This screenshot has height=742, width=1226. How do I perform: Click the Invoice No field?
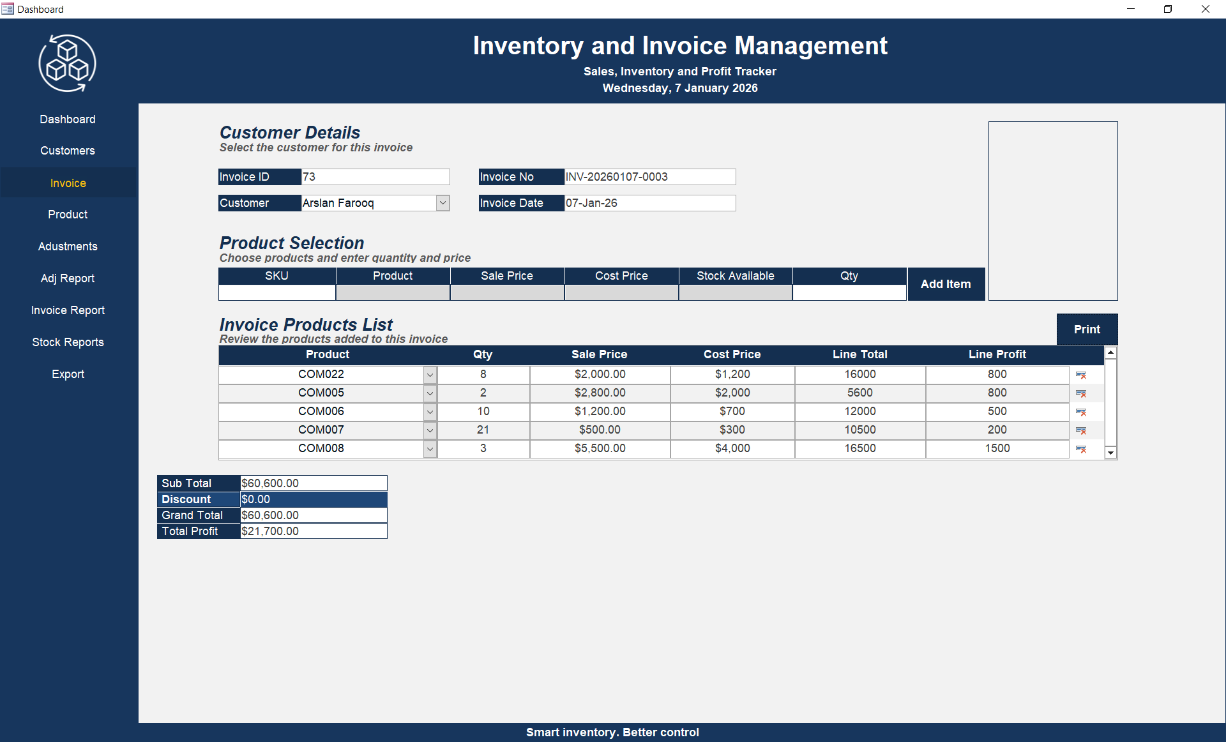pos(650,177)
